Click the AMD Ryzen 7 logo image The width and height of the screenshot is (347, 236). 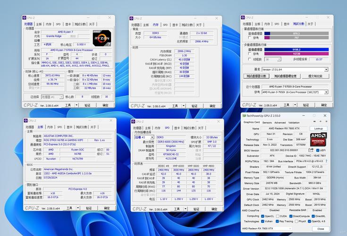(101, 37)
